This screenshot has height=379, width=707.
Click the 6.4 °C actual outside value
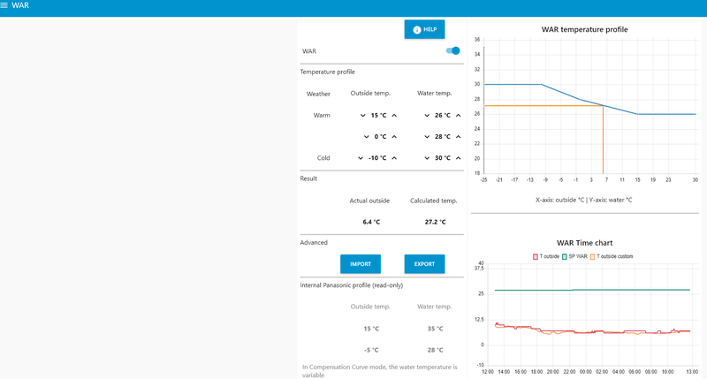[x=371, y=222]
